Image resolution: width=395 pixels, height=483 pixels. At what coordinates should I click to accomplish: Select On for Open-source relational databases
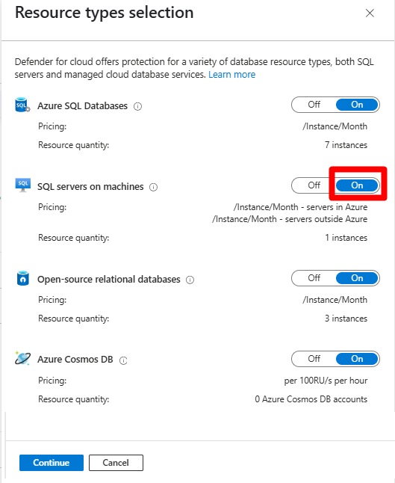(357, 278)
